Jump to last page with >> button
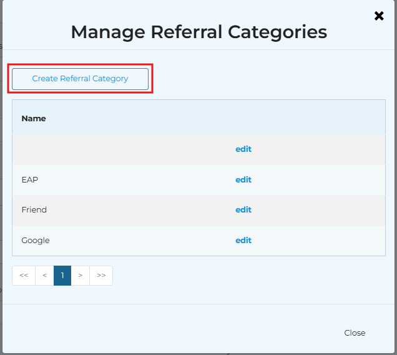Viewport: 397px width, 355px height. tap(101, 276)
